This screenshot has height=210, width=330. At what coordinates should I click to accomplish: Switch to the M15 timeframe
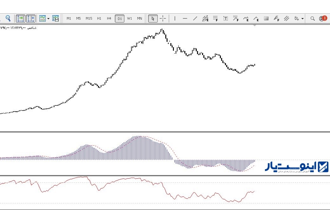click(x=89, y=18)
